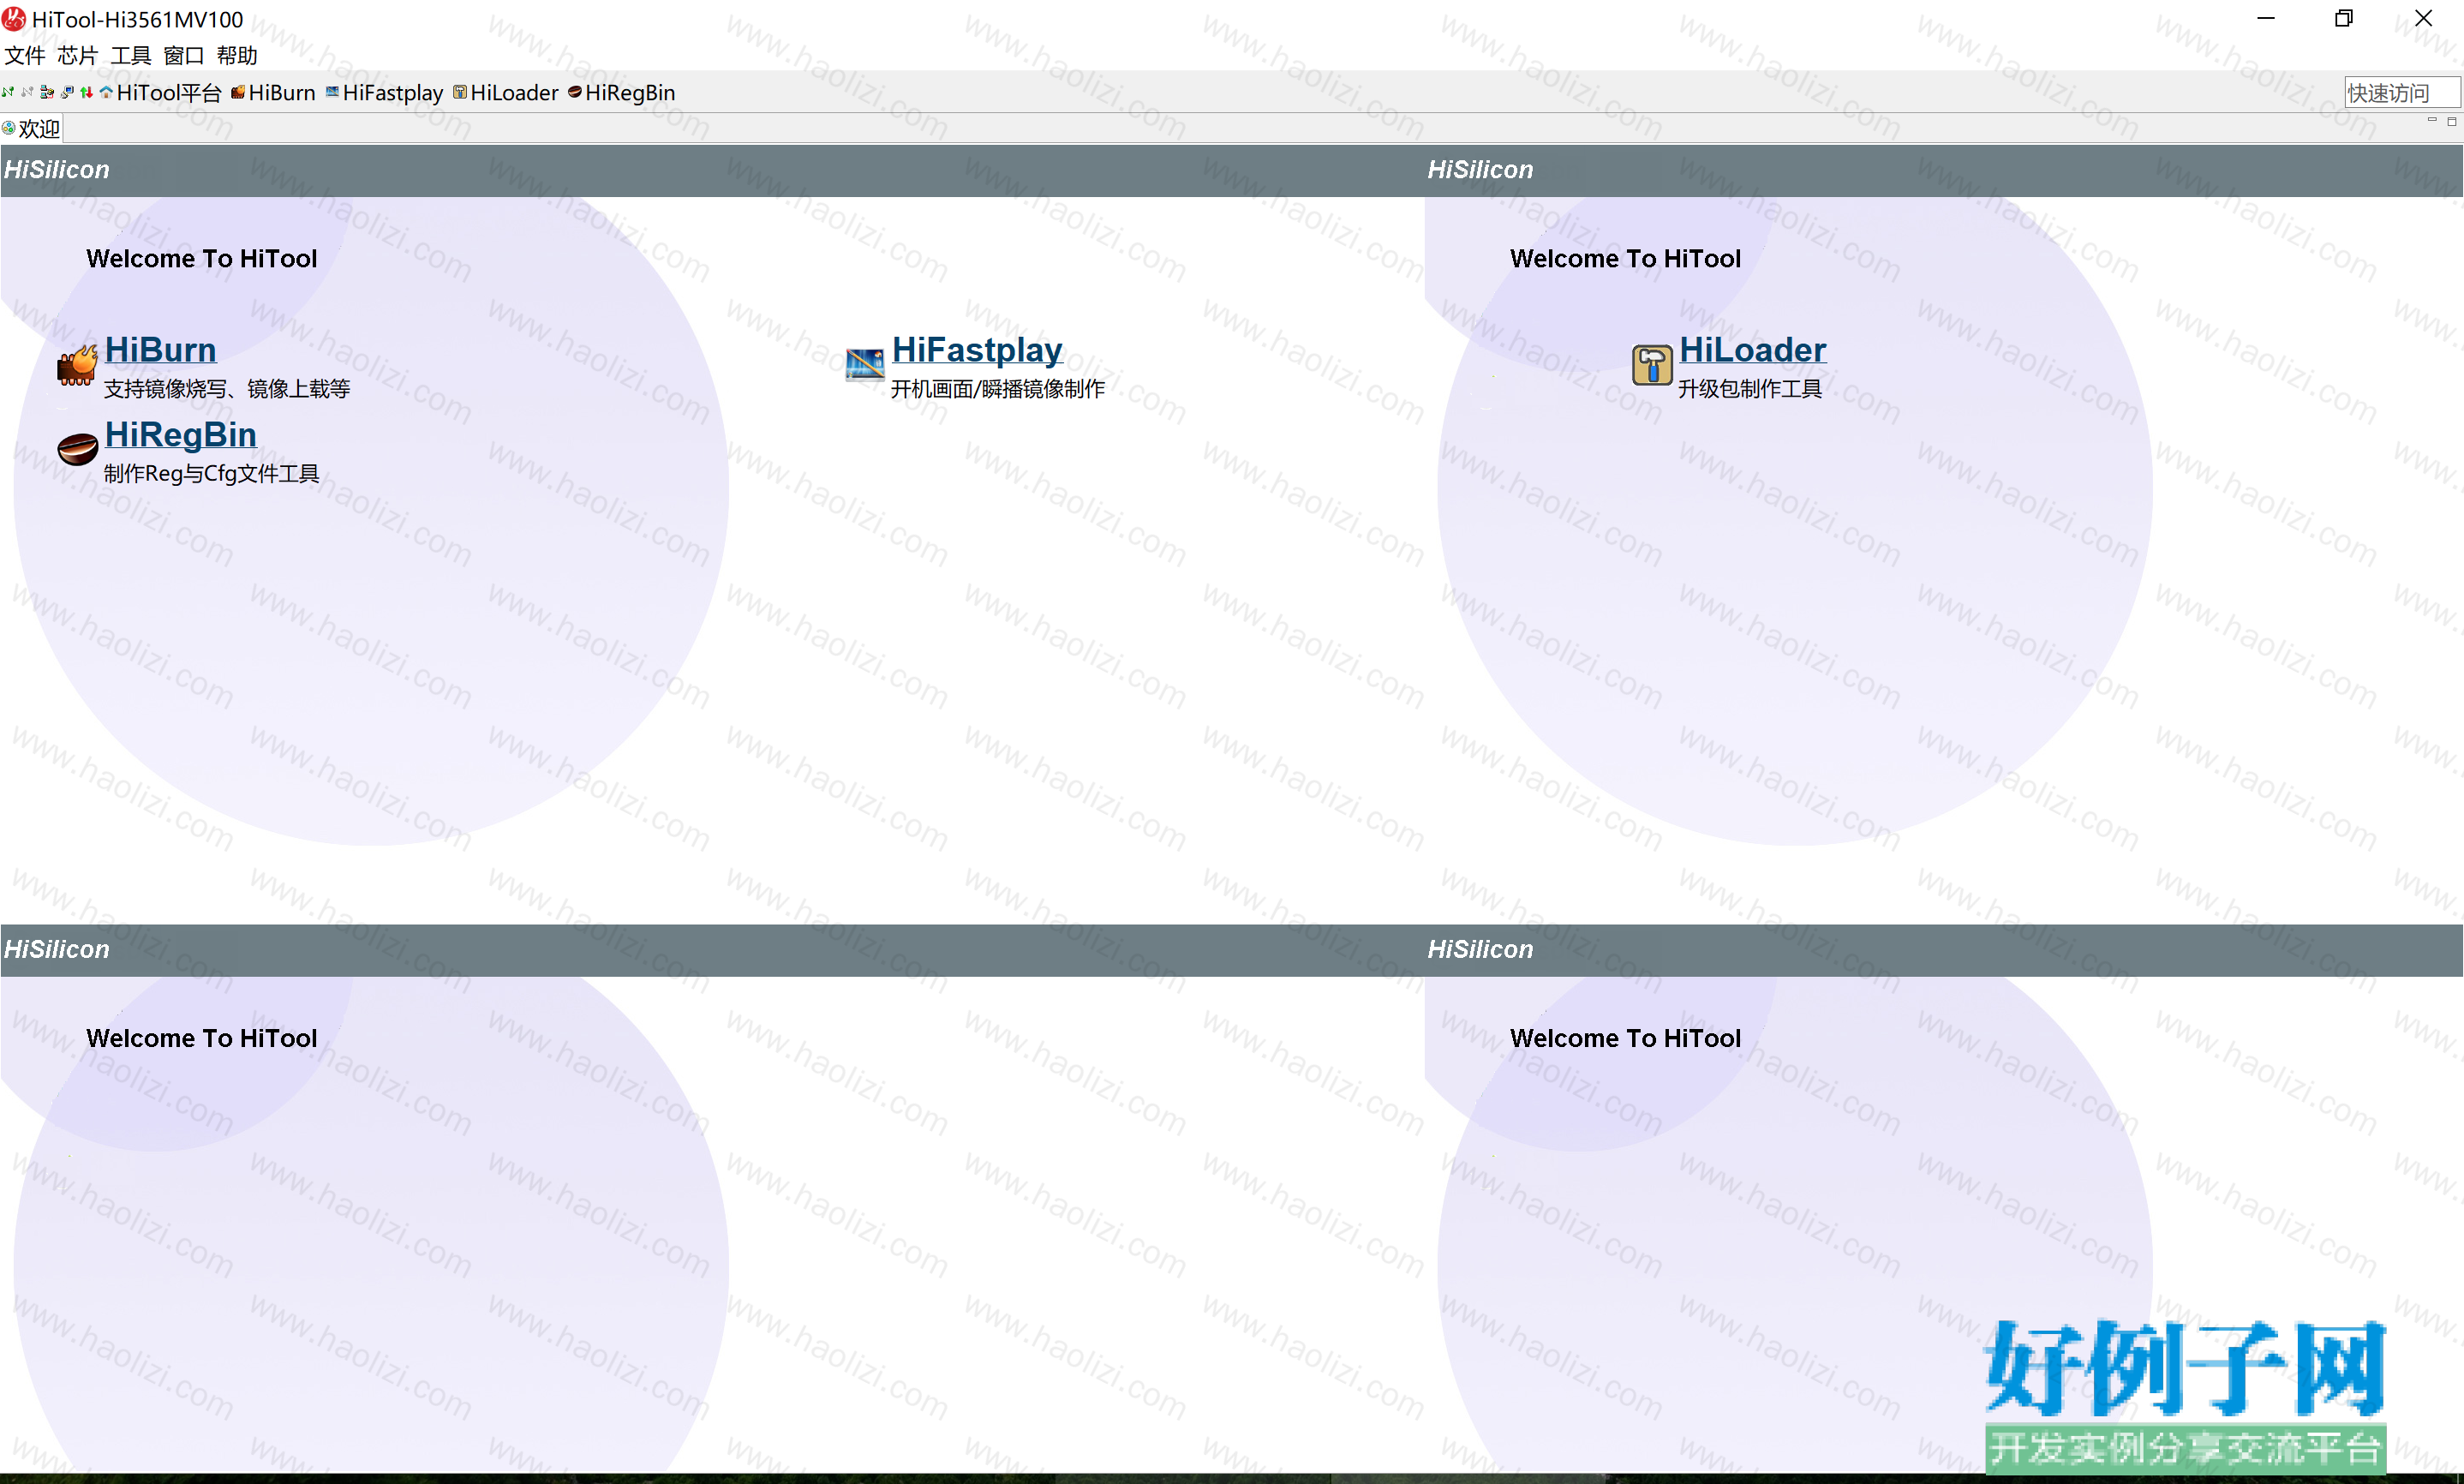This screenshot has width=2464, height=1484.
Task: Click text 升级包制作工具
Action: pos(1749,389)
